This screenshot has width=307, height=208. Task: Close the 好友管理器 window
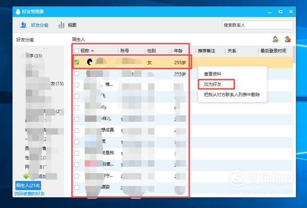coord(291,12)
